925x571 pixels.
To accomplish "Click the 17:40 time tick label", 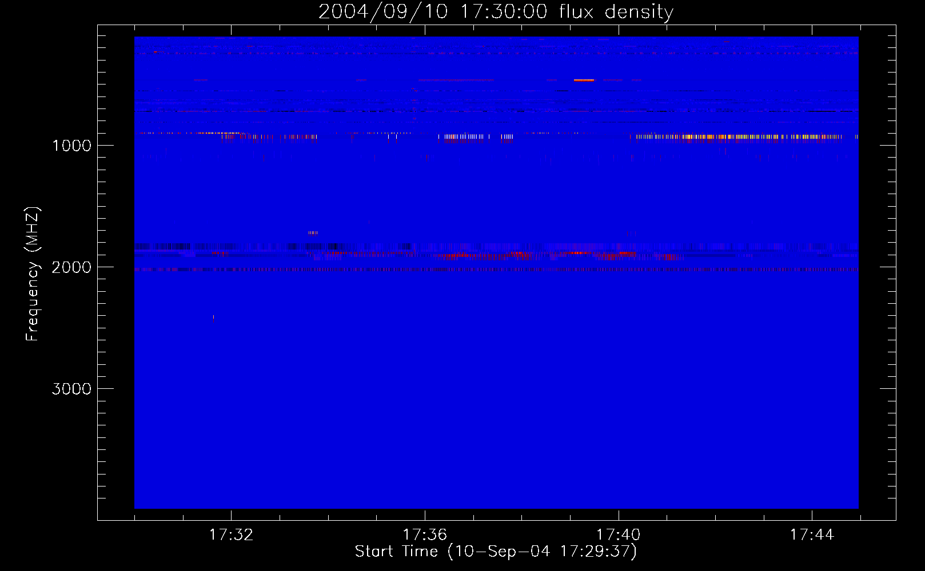I will point(618,535).
